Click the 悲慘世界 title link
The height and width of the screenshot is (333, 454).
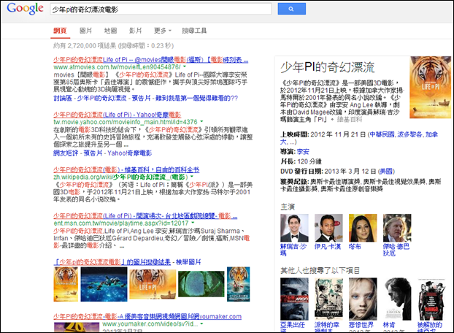[x=361, y=325]
